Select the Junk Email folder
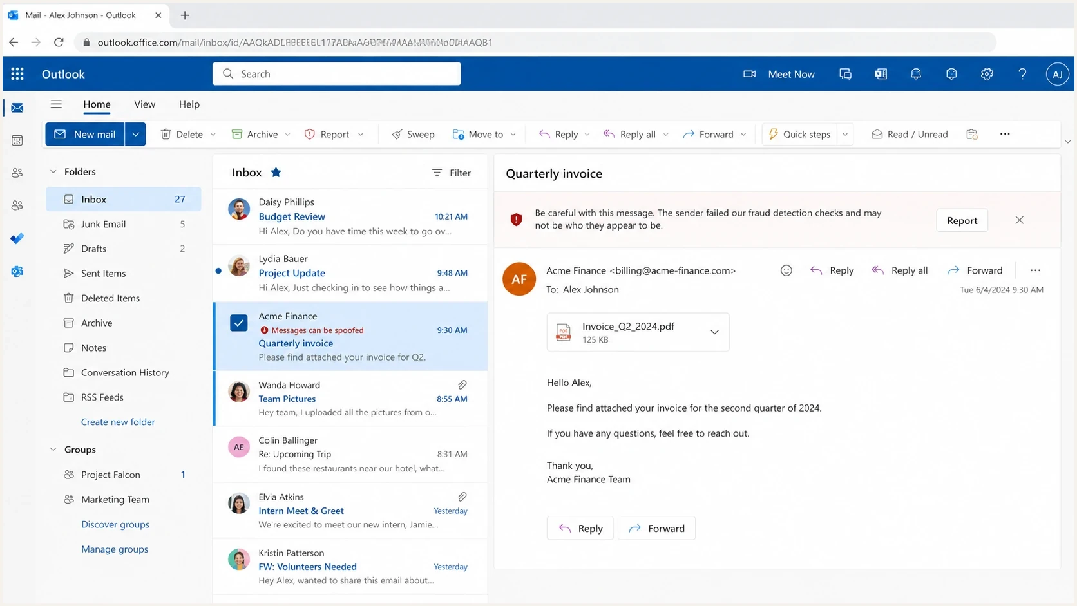The height and width of the screenshot is (606, 1077). [124, 224]
